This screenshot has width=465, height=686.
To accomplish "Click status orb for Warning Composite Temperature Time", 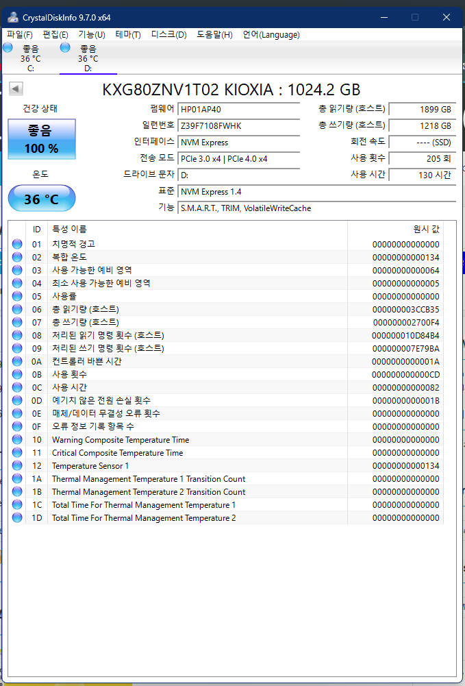I will coord(17,440).
